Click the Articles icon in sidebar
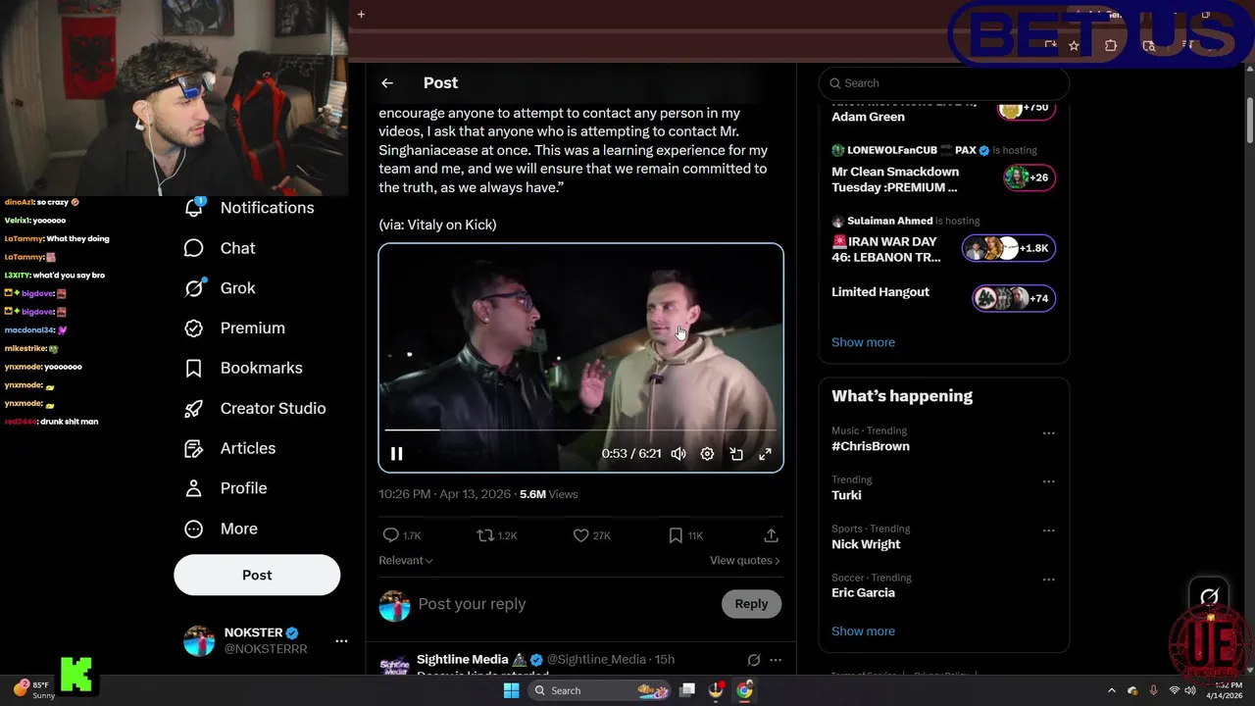The image size is (1255, 706). [194, 448]
